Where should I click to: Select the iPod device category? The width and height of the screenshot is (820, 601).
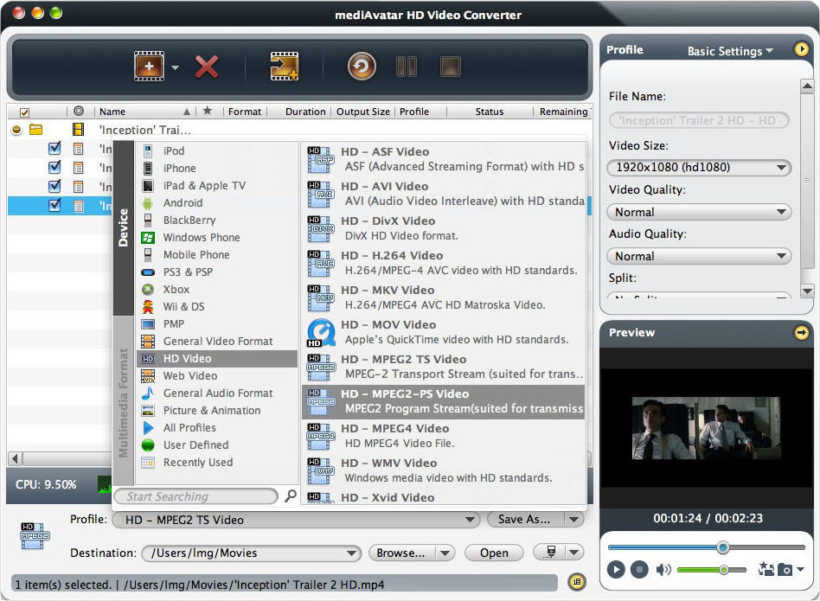[x=216, y=150]
